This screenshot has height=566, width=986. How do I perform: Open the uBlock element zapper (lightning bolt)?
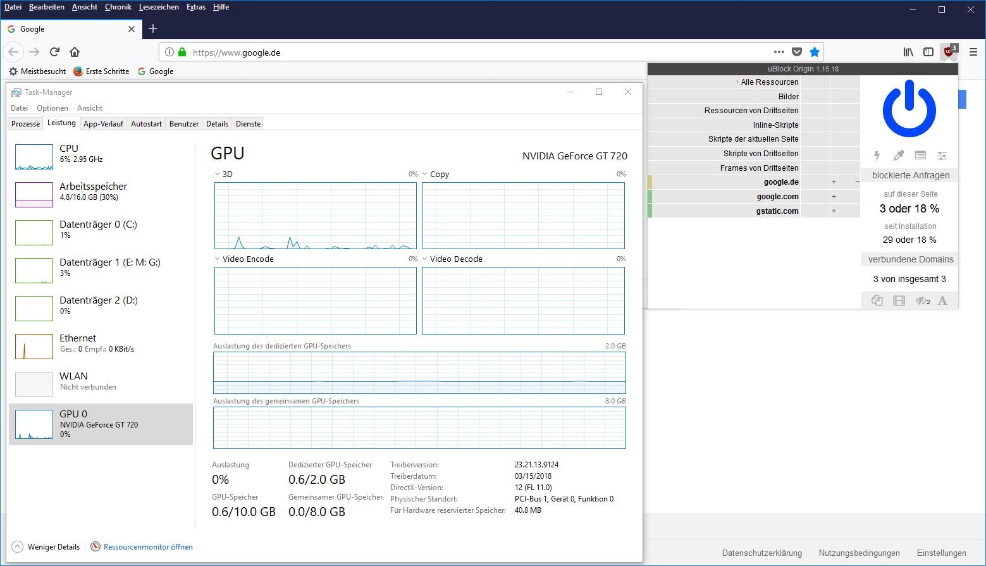877,156
